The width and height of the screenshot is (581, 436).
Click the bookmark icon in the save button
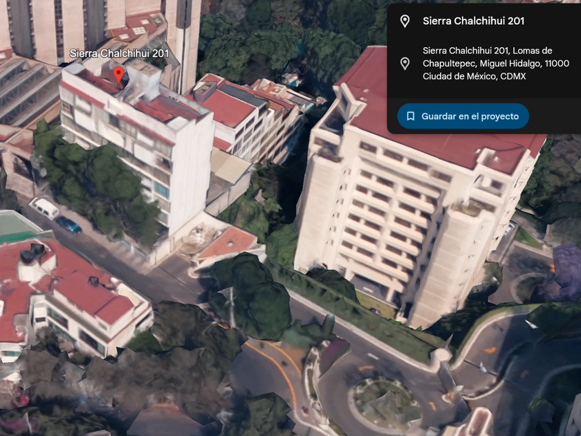410,116
